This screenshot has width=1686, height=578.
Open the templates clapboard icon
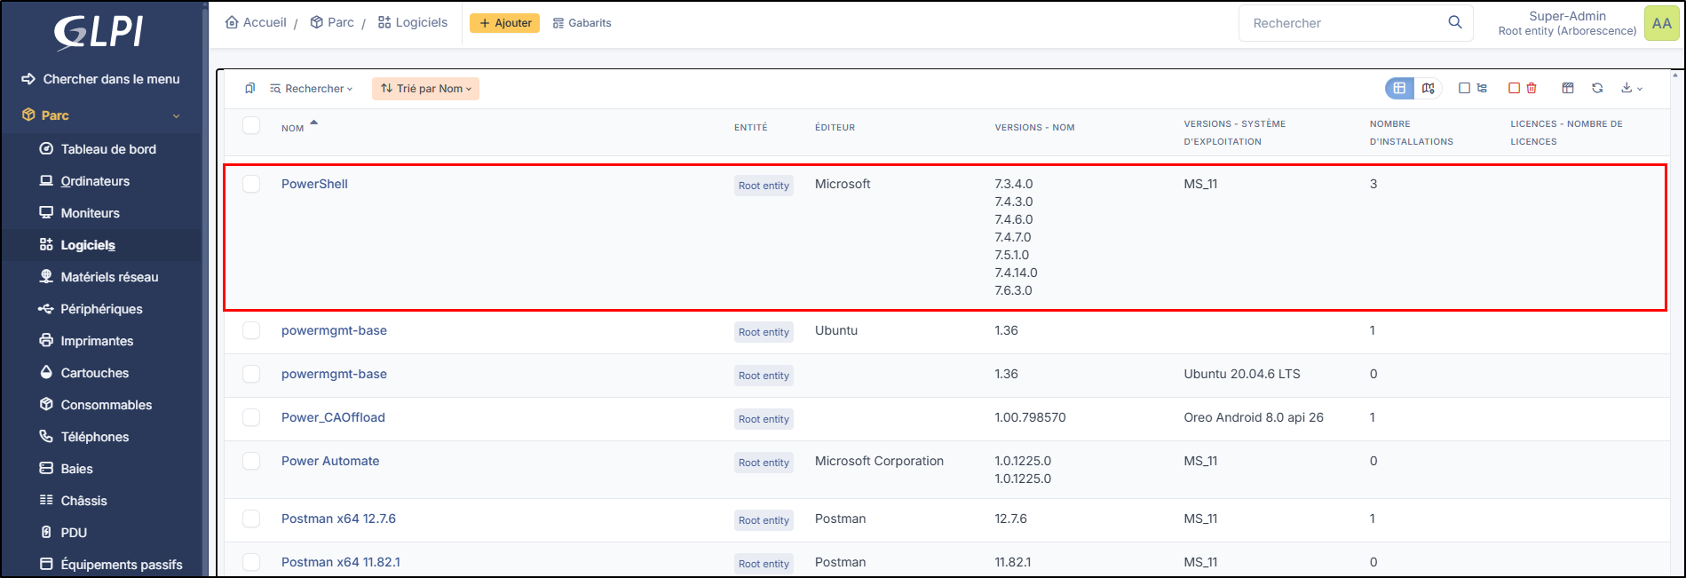(1568, 88)
